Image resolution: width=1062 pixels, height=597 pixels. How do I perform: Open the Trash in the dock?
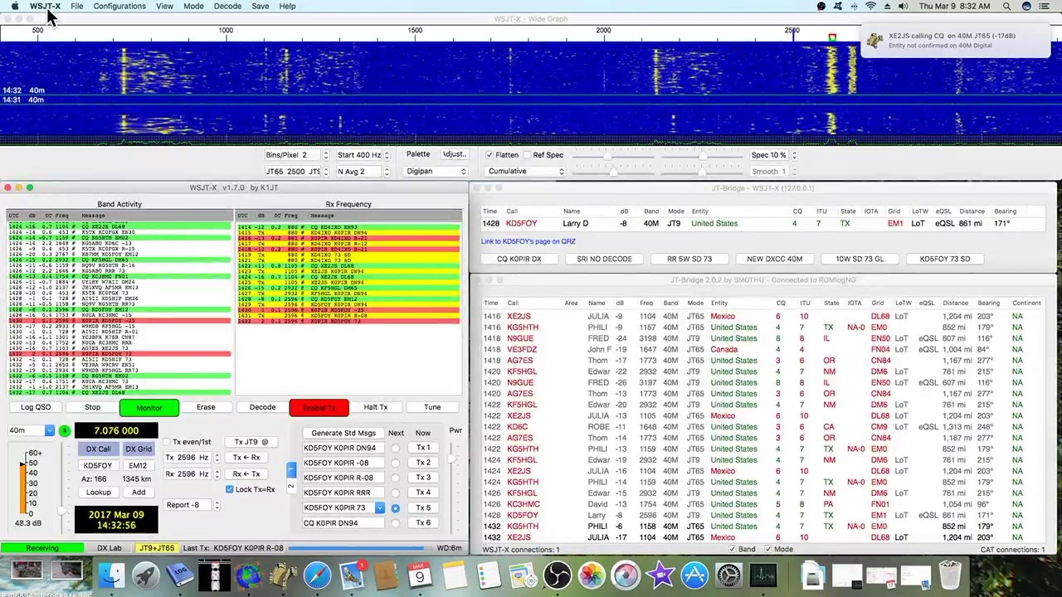(x=950, y=575)
